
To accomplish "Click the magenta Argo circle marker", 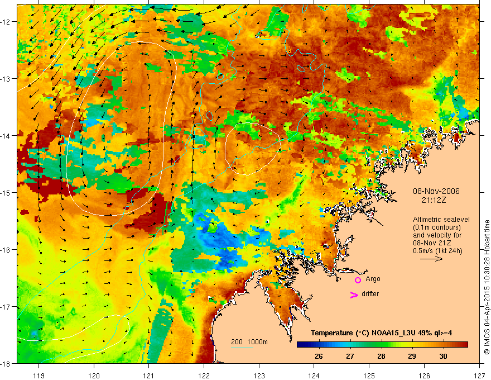I will tap(358, 280).
